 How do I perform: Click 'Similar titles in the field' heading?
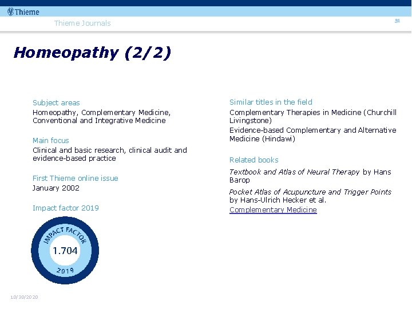coord(271,102)
